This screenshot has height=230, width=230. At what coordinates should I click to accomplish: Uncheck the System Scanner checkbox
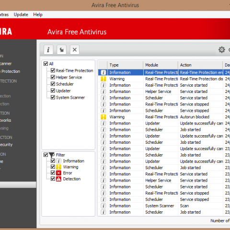coord(53,97)
